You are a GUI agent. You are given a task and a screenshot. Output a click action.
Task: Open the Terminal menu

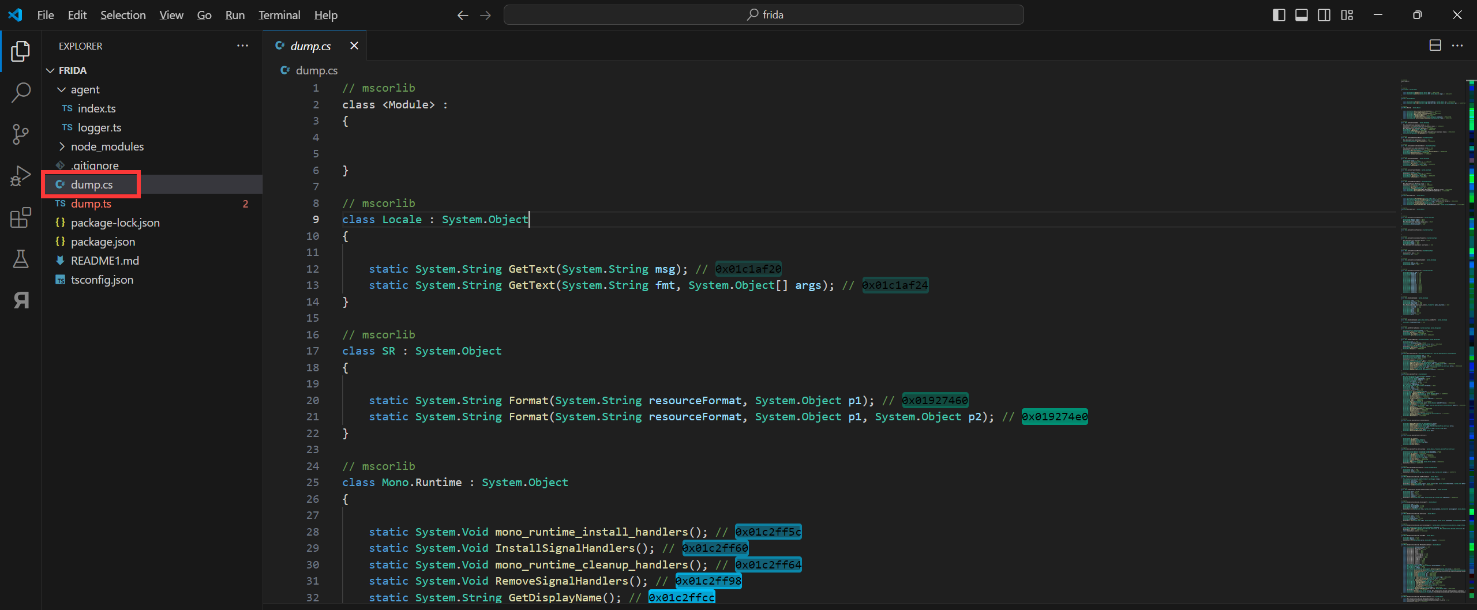[x=279, y=15]
